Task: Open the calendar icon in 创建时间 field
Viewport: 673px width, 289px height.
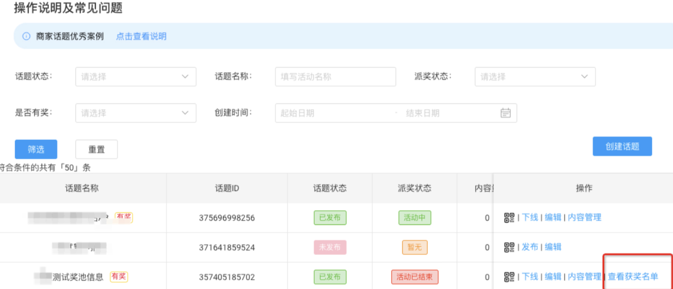Action: 505,113
